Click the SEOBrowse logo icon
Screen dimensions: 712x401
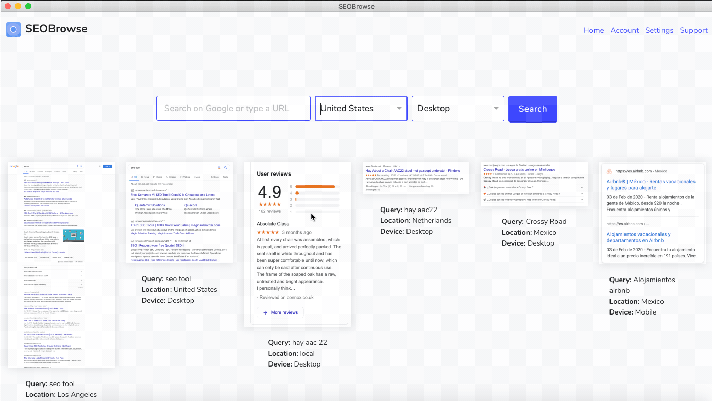point(13,29)
